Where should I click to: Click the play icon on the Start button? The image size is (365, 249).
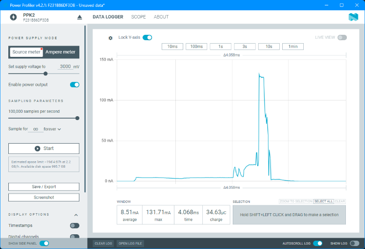pyautogui.click(x=37, y=149)
